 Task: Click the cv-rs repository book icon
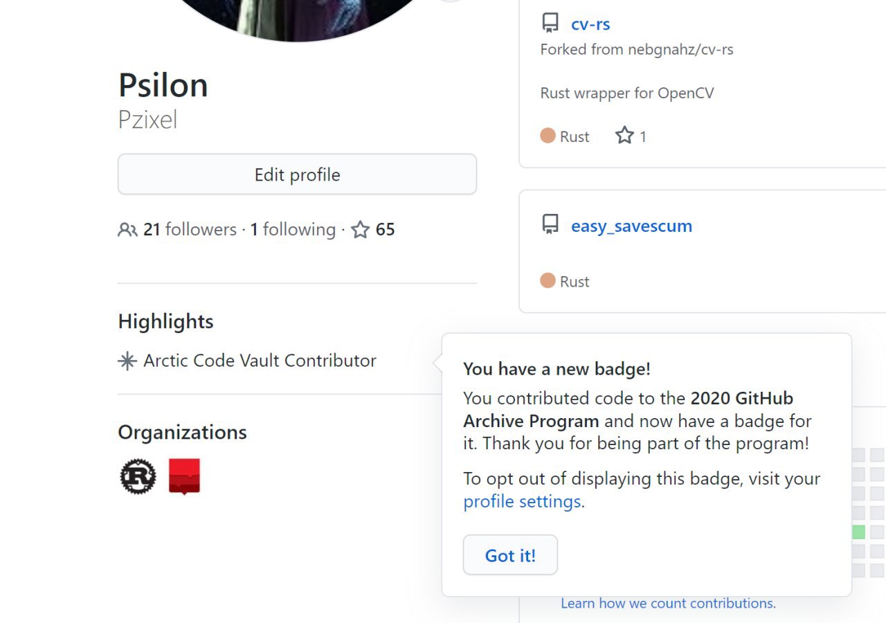pos(550,24)
